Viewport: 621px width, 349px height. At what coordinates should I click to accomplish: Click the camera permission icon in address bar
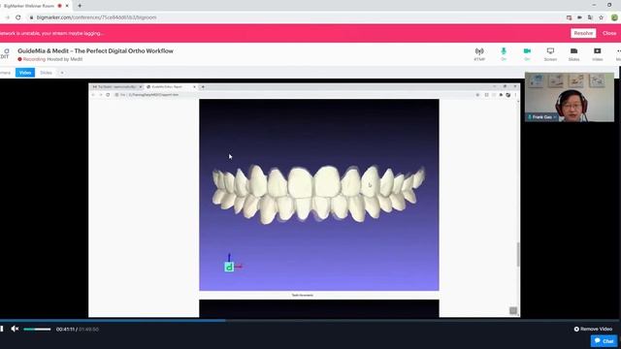[579, 17]
